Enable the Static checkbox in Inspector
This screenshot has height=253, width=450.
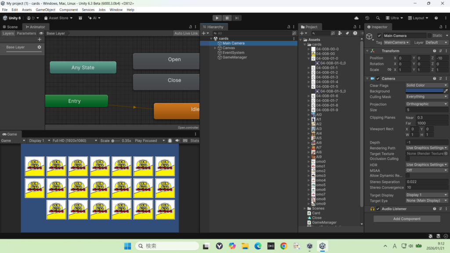pos(429,36)
